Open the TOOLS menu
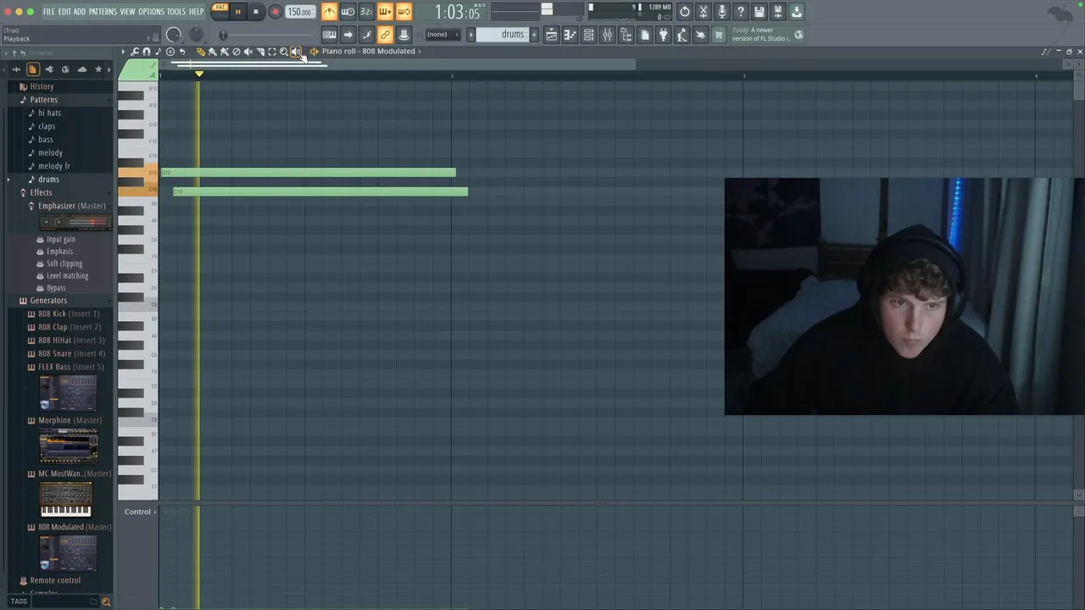The width and height of the screenshot is (1085, 610). point(175,12)
